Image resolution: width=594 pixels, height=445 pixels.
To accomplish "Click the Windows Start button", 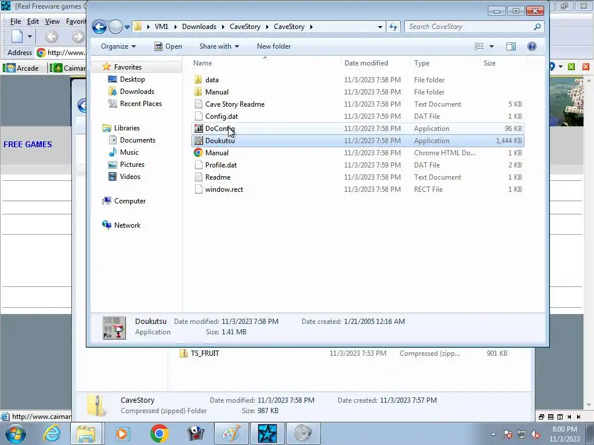I will point(15,433).
